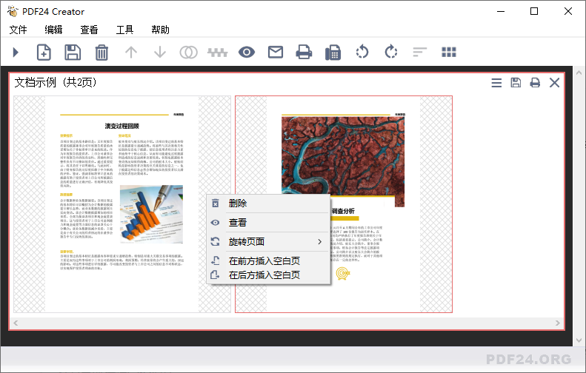This screenshot has width=586, height=373.
Task: Rotate pages clockwise with toolbar icon
Action: tap(391, 52)
